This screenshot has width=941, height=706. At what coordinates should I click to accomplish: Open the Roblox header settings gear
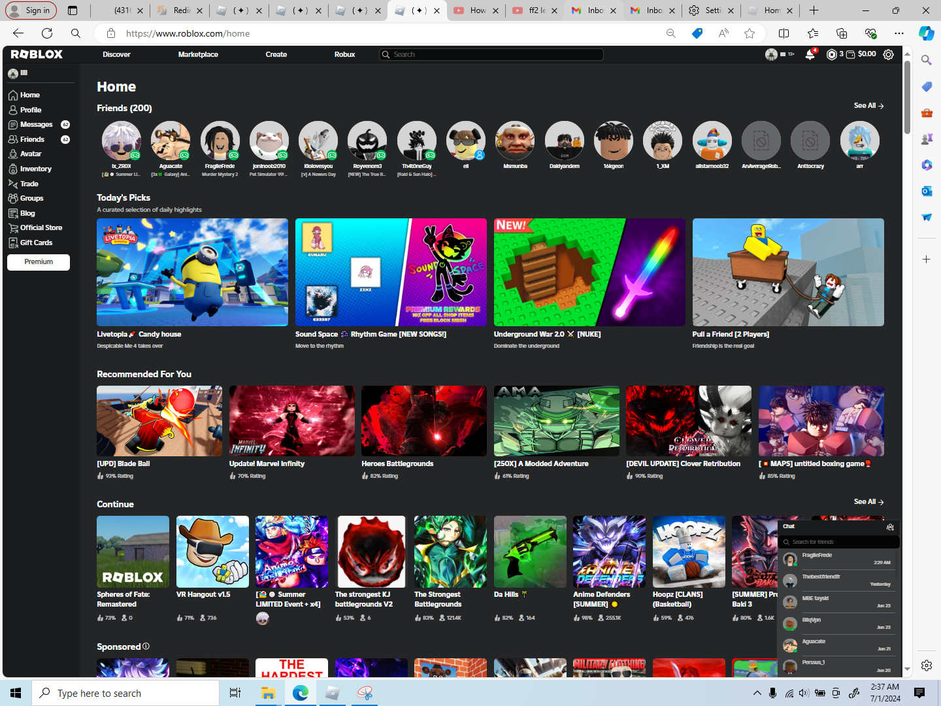click(x=888, y=54)
